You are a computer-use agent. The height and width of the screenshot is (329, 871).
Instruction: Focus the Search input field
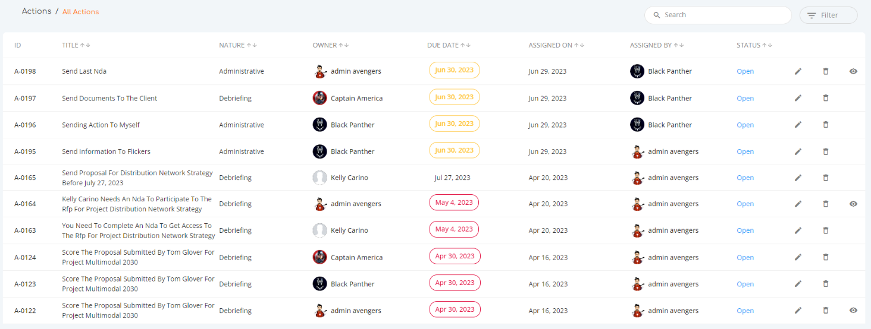click(x=718, y=15)
